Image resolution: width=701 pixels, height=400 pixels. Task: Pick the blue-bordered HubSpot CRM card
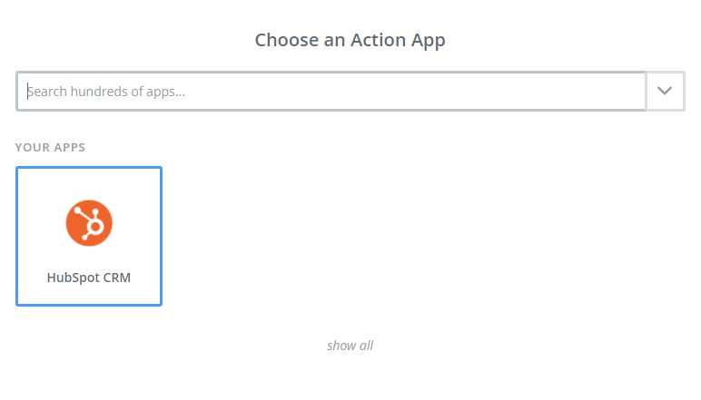(x=89, y=236)
